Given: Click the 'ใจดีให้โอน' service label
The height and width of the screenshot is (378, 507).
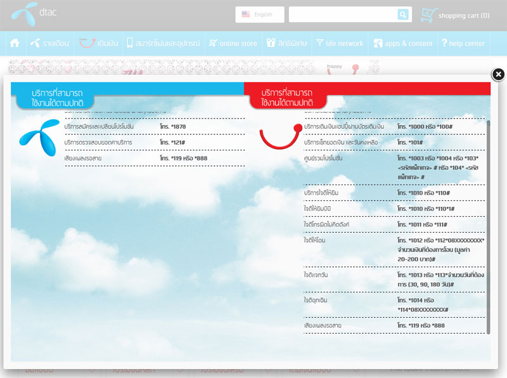Looking at the screenshot, I should (314, 240).
